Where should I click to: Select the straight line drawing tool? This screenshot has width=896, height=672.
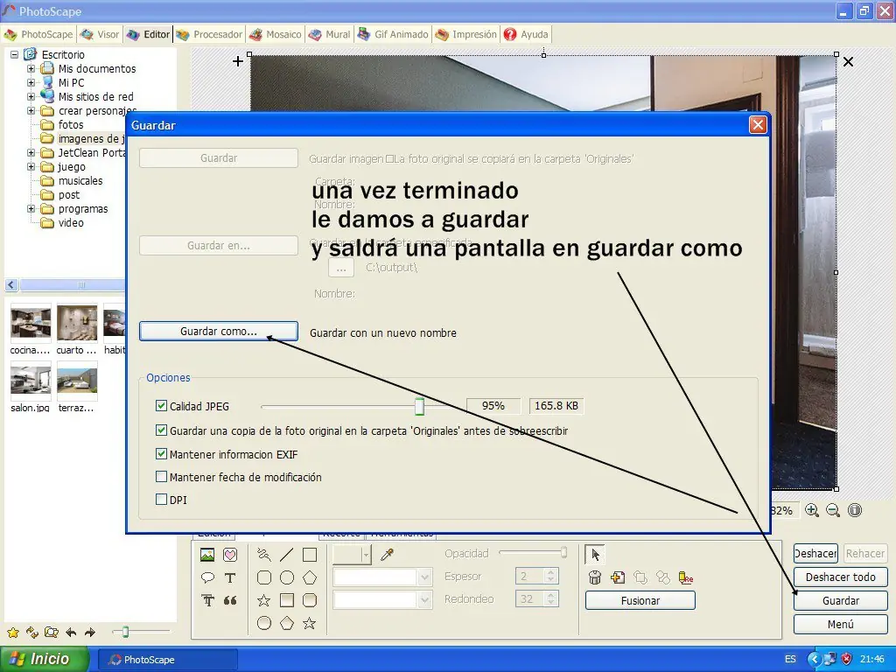(x=287, y=554)
